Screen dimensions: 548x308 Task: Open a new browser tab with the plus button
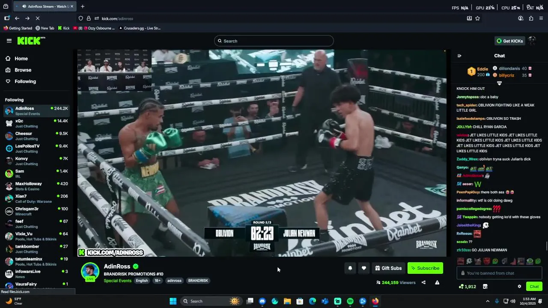click(x=83, y=6)
